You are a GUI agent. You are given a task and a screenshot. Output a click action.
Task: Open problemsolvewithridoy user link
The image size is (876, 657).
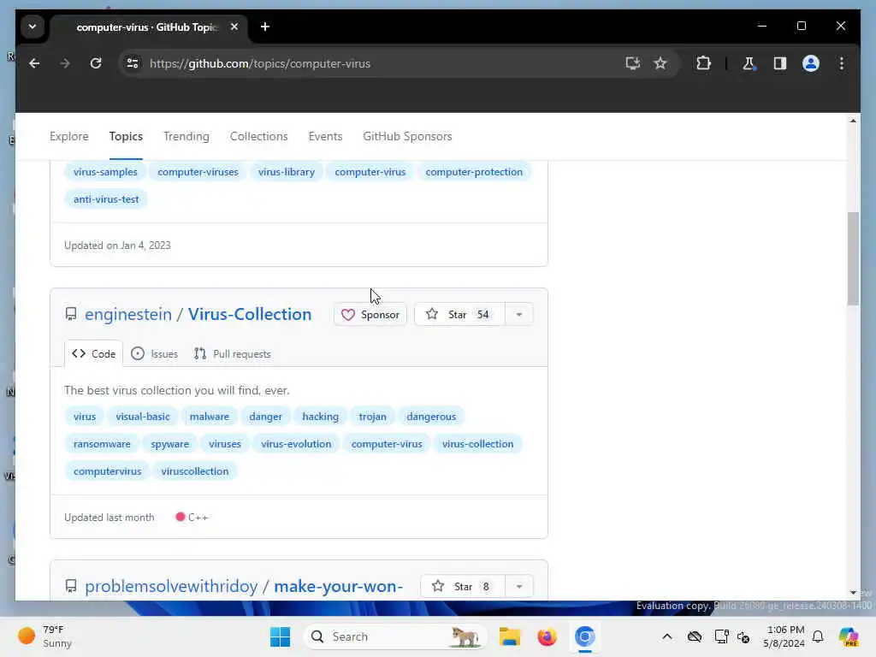pos(171,587)
